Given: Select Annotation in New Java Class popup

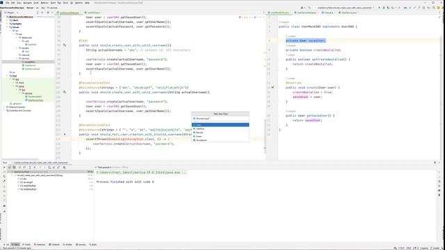Looking at the screenshot, I should click(220, 140).
